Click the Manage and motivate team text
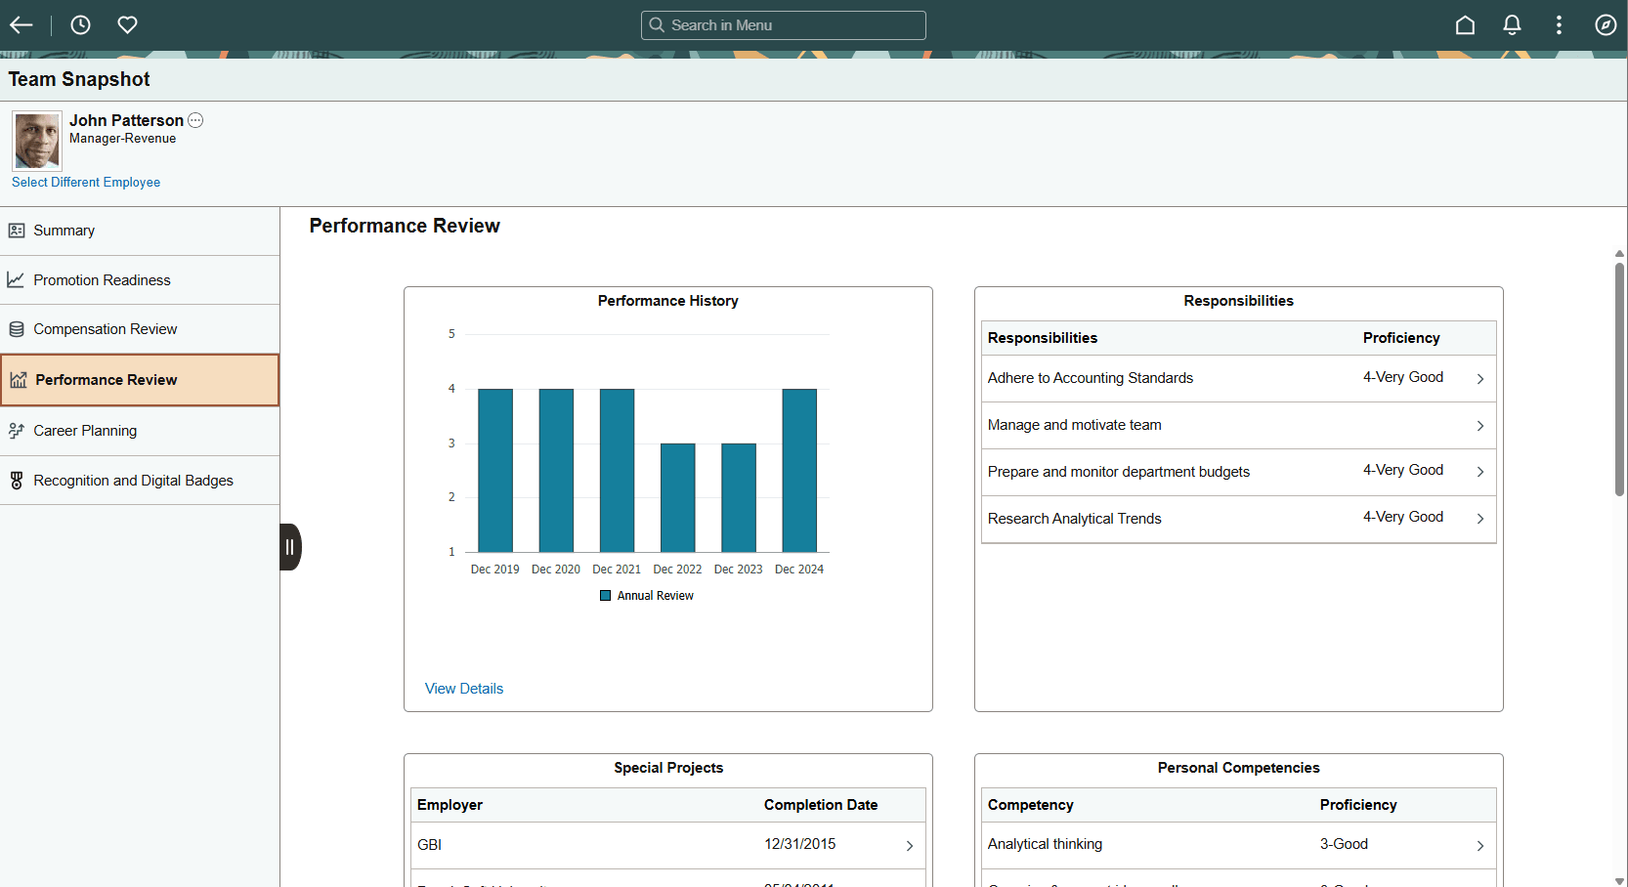The width and height of the screenshot is (1628, 887). [x=1075, y=425]
